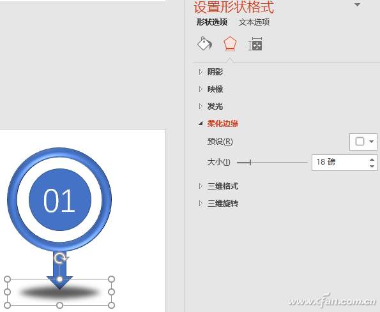Click the left-middle resize handle of selection
380x312 pixels.
pos(8,292)
